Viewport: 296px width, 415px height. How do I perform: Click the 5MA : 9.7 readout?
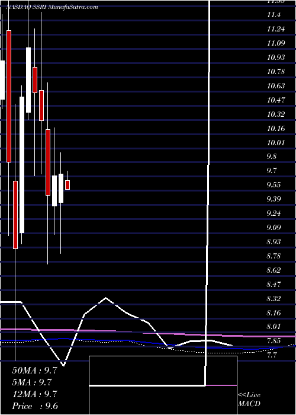point(32,382)
